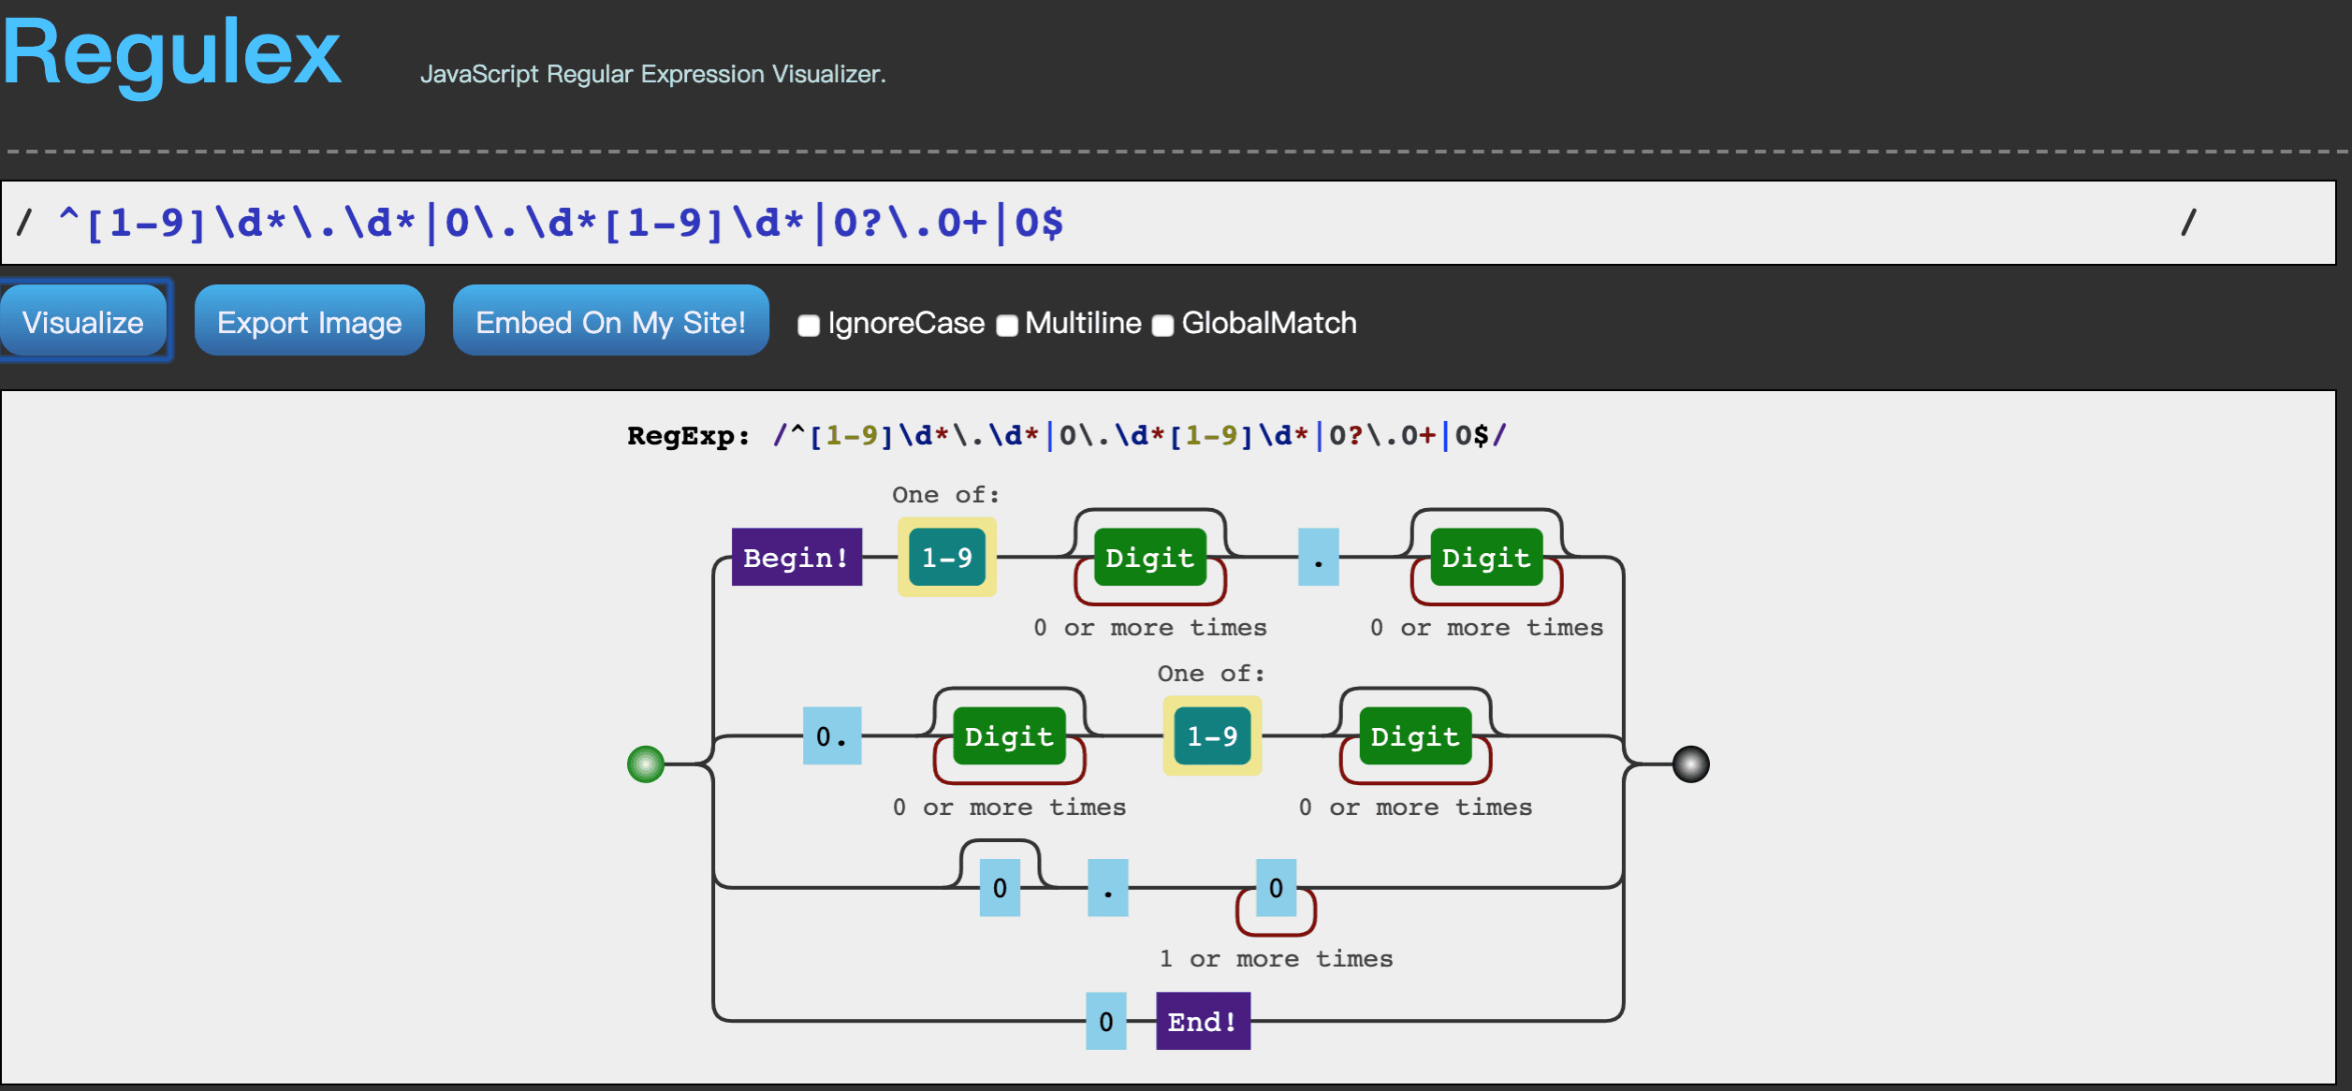Click the Regulex logo title
This screenshot has height=1091, width=2352.
tap(172, 54)
